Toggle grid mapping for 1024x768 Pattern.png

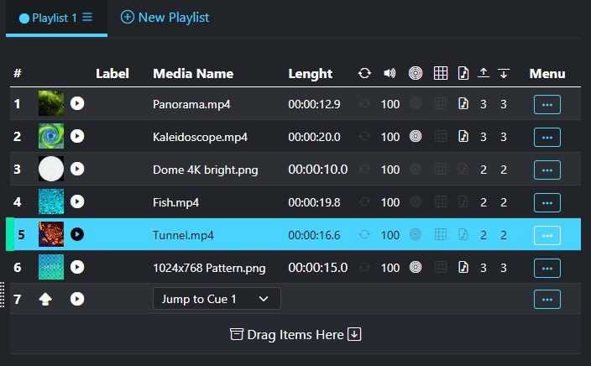pyautogui.click(x=440, y=268)
